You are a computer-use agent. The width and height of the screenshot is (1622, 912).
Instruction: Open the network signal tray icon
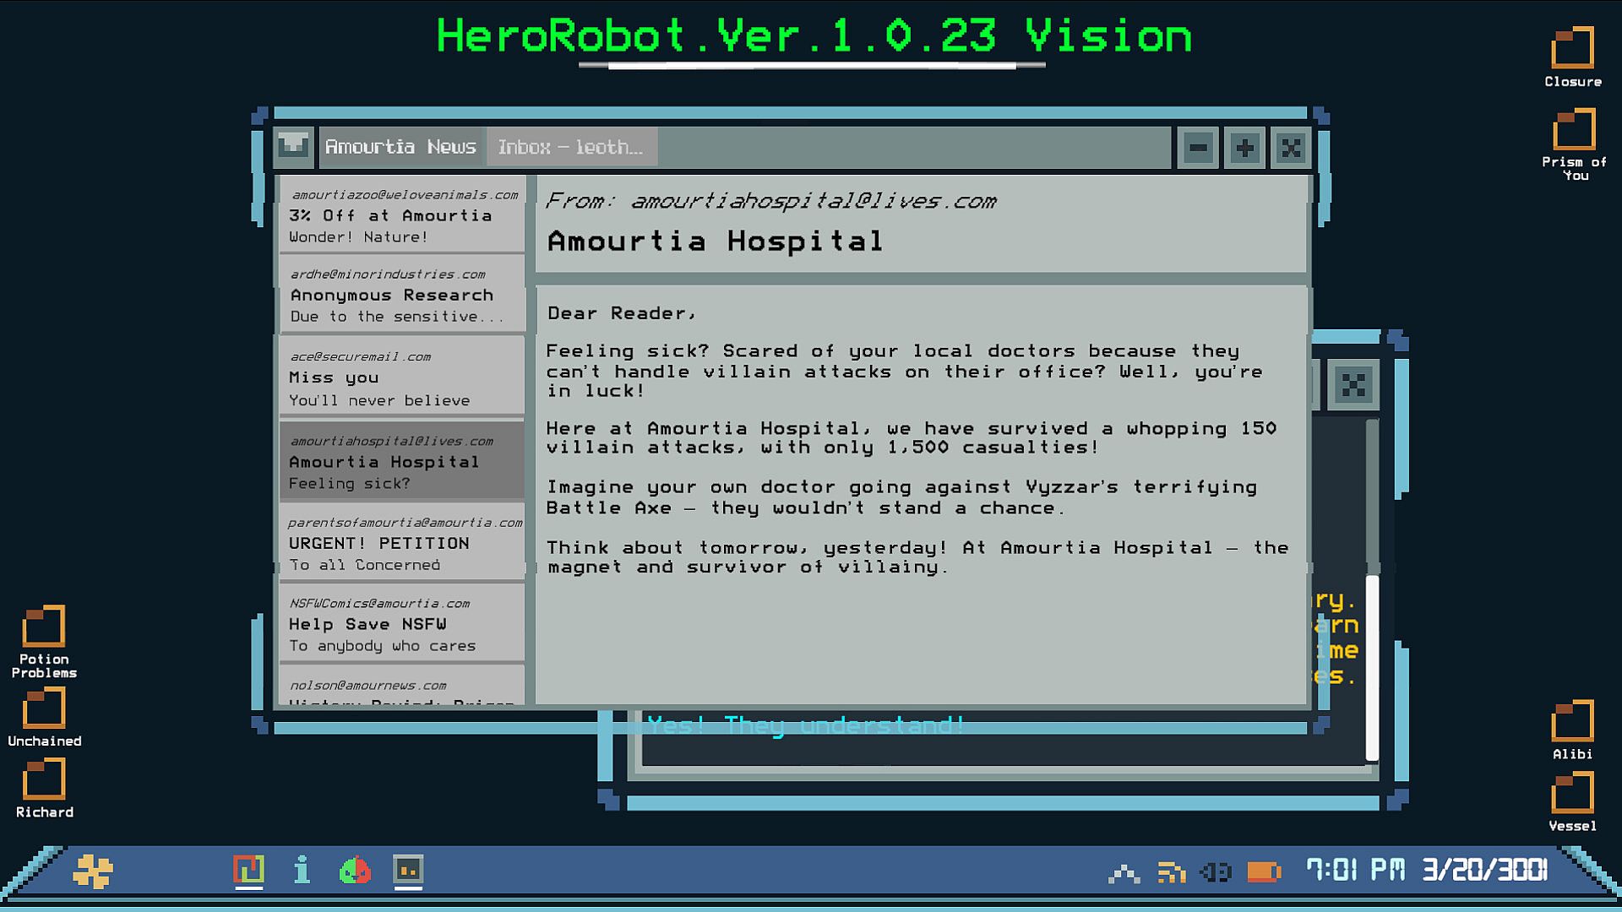pos(1124,872)
